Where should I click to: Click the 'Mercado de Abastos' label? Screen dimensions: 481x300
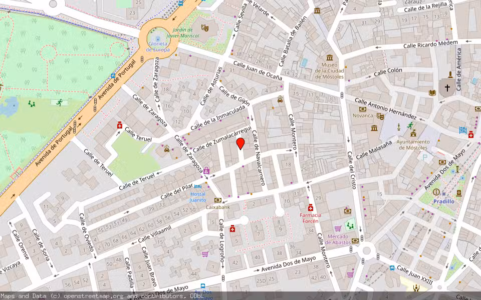point(338,239)
